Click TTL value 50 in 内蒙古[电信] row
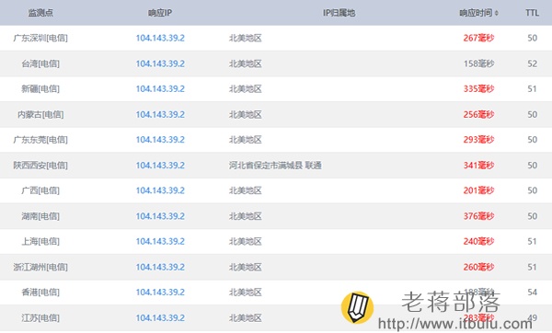 pyautogui.click(x=533, y=114)
